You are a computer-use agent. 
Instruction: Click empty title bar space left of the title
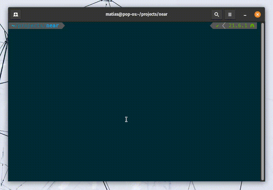[x=63, y=14]
